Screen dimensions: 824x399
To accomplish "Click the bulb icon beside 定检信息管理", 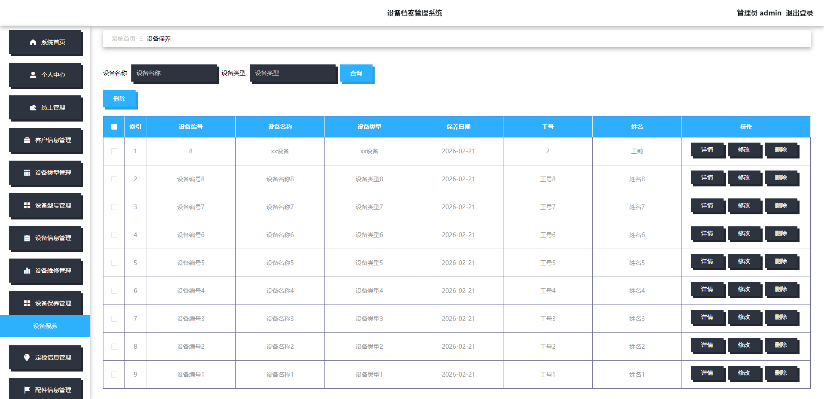I will click(27, 357).
